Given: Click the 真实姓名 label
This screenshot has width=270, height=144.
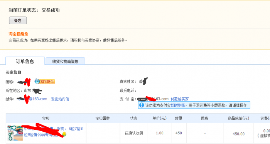Looking at the screenshot, I should coord(128,82).
